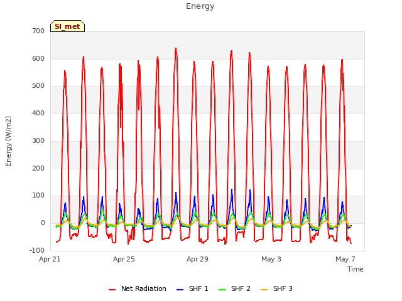
Task: Click the Apr 21 x-axis tick label
Action: 50,259
